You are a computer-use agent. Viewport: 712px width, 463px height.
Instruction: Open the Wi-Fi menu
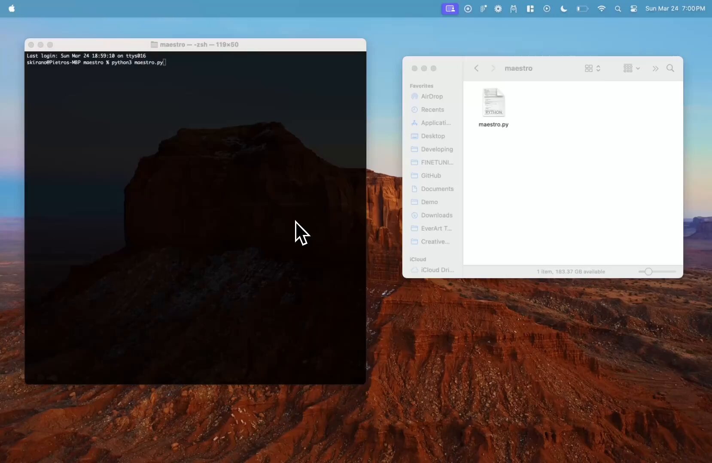pyautogui.click(x=602, y=9)
